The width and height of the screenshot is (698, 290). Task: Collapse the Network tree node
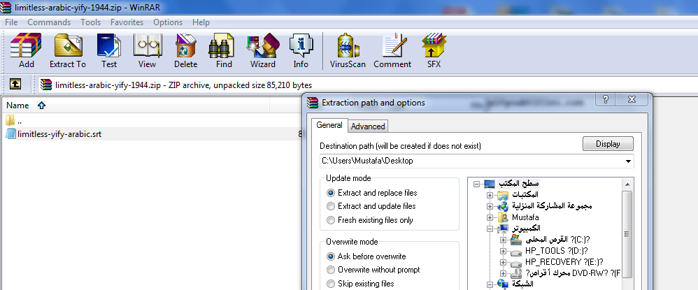point(490,284)
